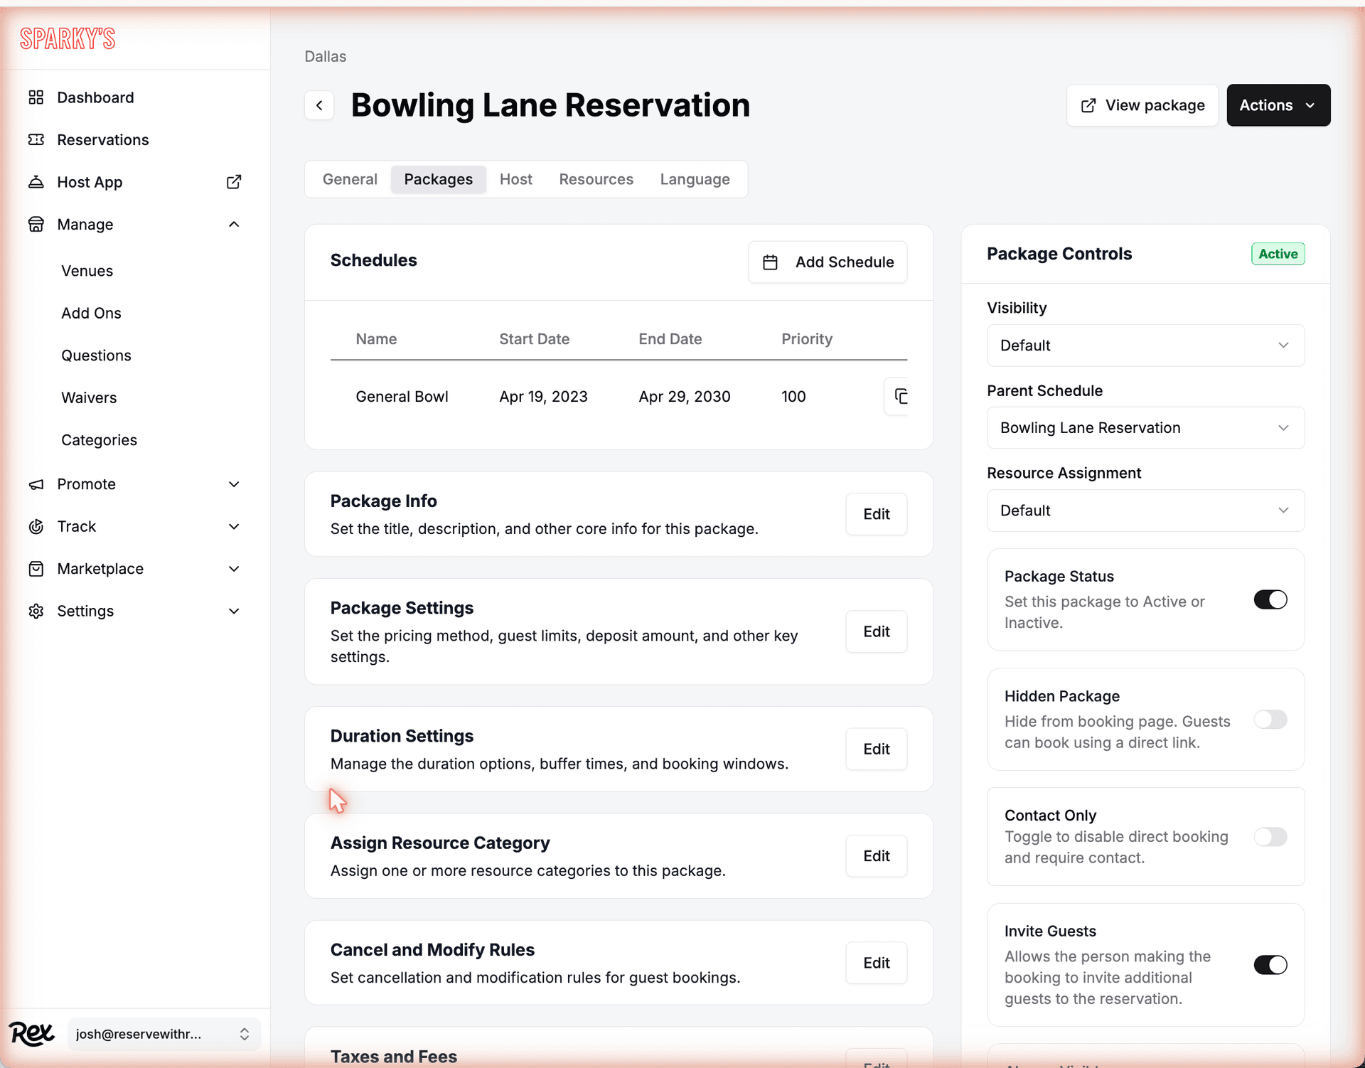Open the Resources tab

596,179
